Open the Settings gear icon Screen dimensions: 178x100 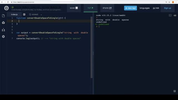3,36
